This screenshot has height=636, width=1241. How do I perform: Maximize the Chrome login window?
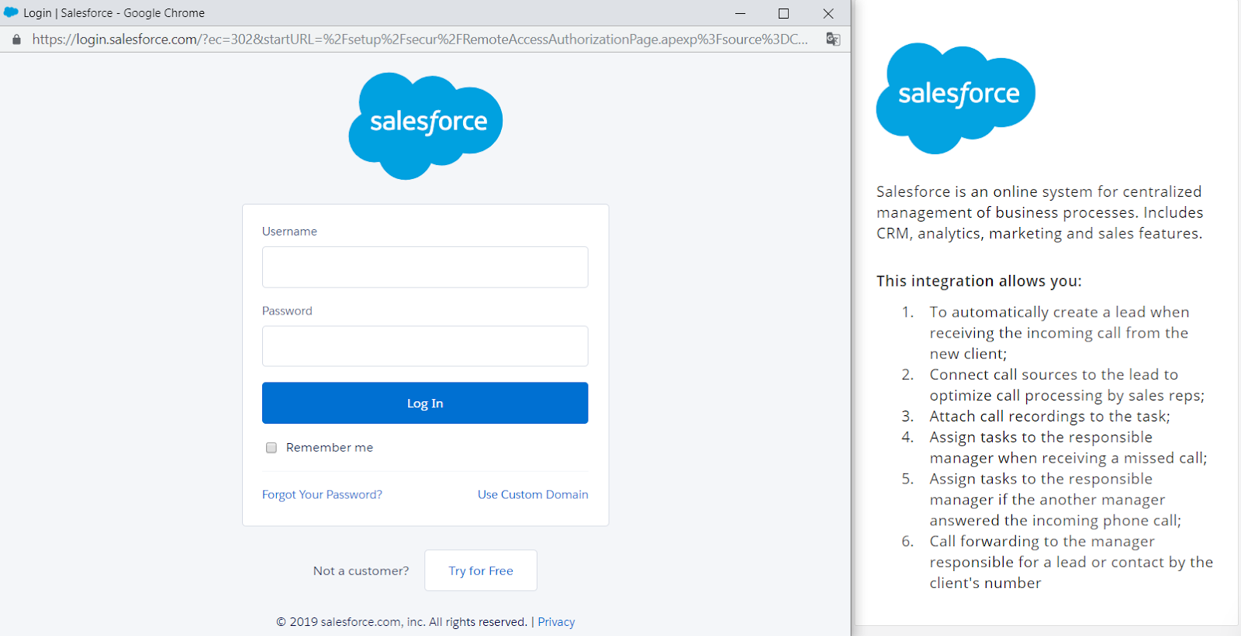click(783, 13)
